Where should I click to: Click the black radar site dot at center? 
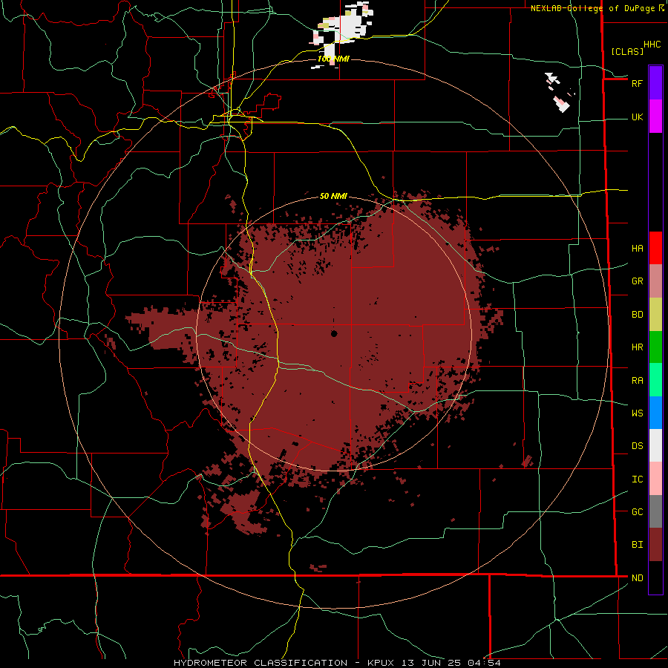pos(334,333)
